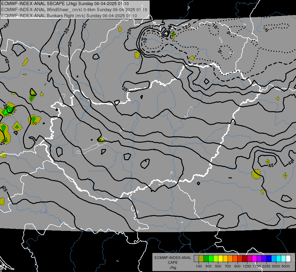The height and width of the screenshot is (272, 296).
Task: Choose the brick-red swatch after 900
Action: [240, 259]
